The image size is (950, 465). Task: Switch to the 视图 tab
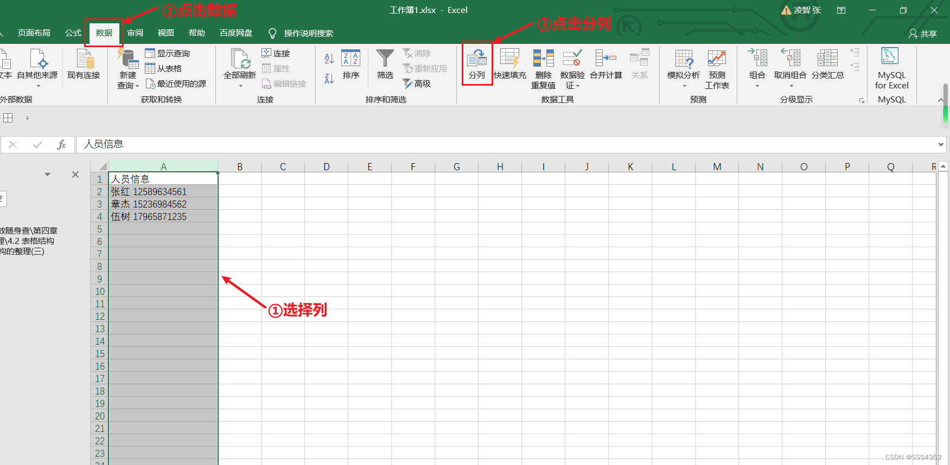click(166, 33)
